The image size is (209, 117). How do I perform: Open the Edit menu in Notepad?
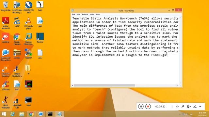78,14
